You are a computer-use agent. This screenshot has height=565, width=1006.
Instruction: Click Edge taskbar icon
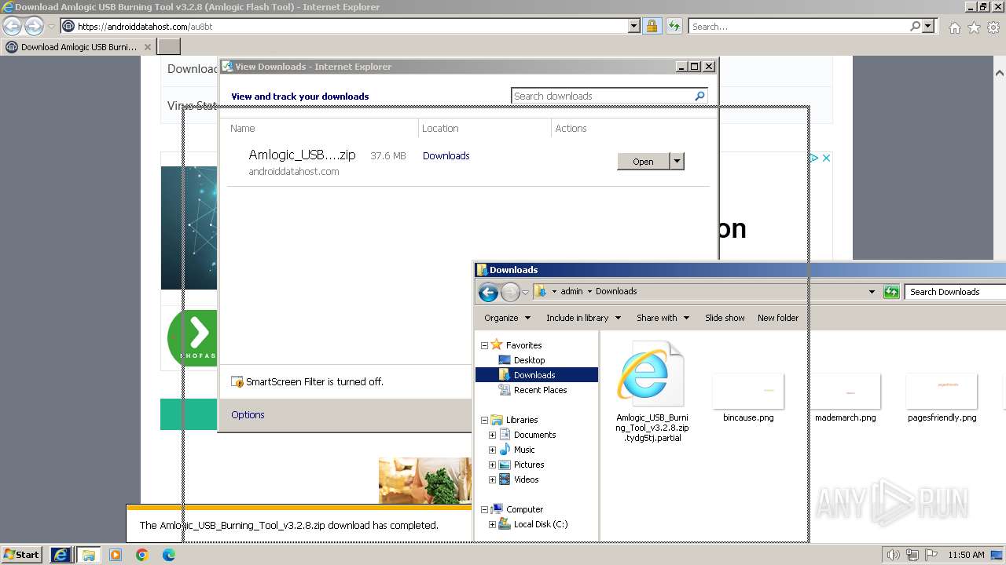pos(168,555)
